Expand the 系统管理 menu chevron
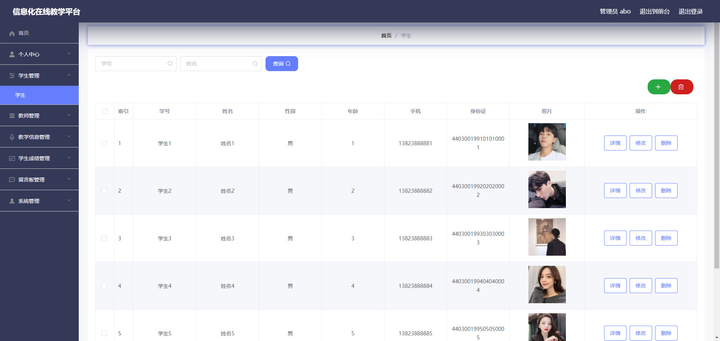 pos(69,200)
